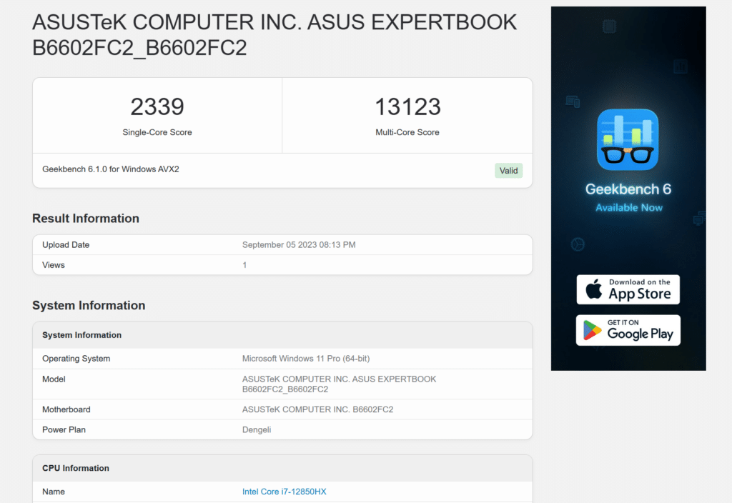Viewport: 732px width, 503px height.
Task: Click the Result Information heading
Action: pyautogui.click(x=86, y=219)
